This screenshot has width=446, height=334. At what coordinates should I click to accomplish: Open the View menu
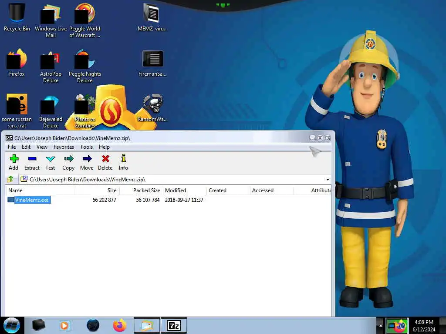pyautogui.click(x=42, y=147)
